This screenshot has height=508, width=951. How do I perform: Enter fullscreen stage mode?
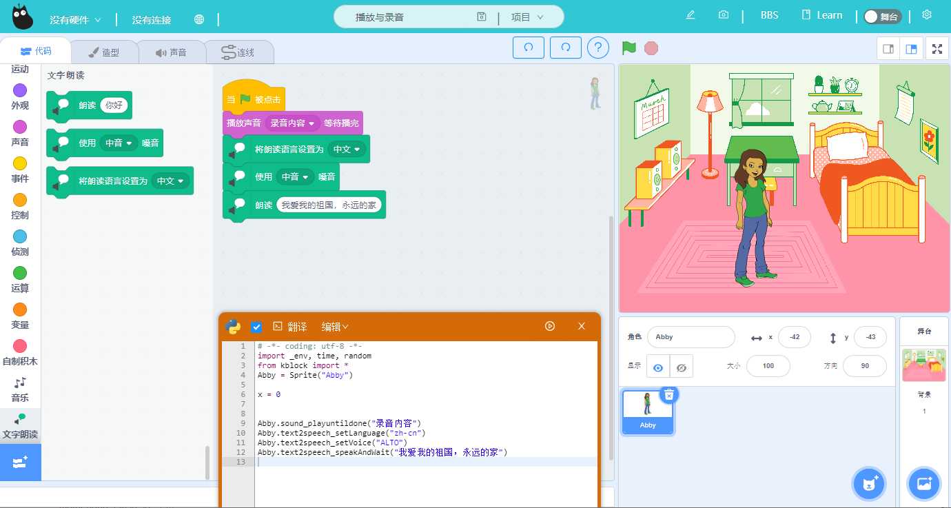pyautogui.click(x=937, y=48)
